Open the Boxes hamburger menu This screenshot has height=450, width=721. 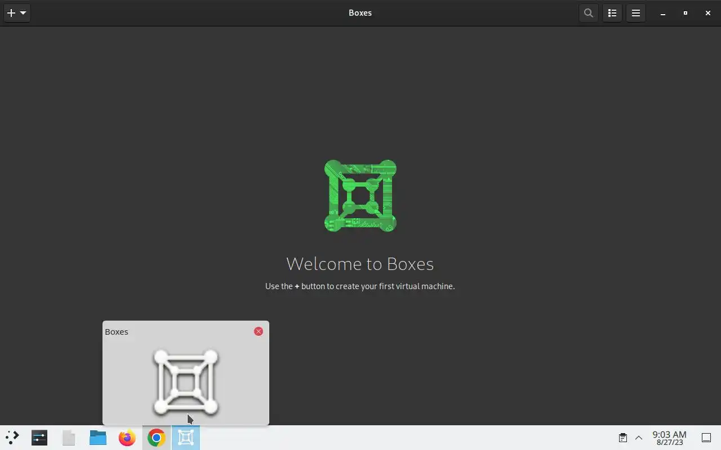point(636,13)
